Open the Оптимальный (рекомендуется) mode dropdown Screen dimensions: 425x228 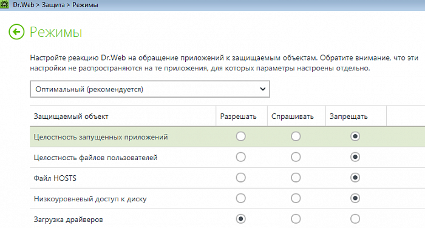click(150, 89)
